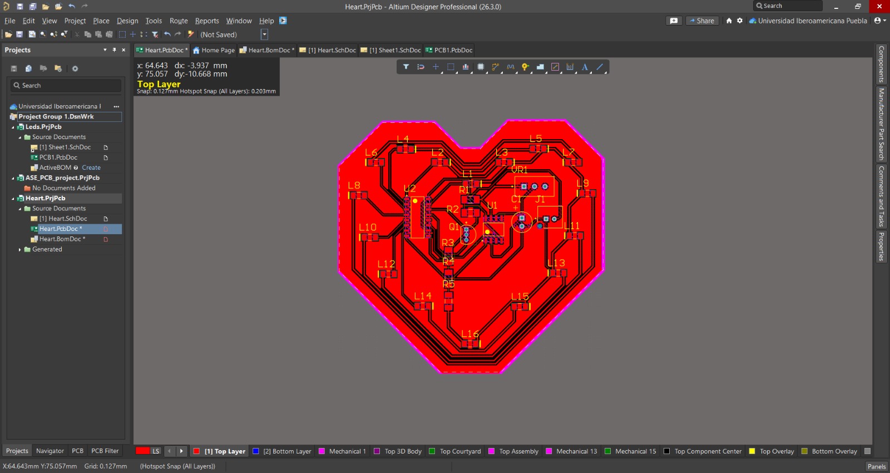Open the Route menu

pyautogui.click(x=178, y=21)
